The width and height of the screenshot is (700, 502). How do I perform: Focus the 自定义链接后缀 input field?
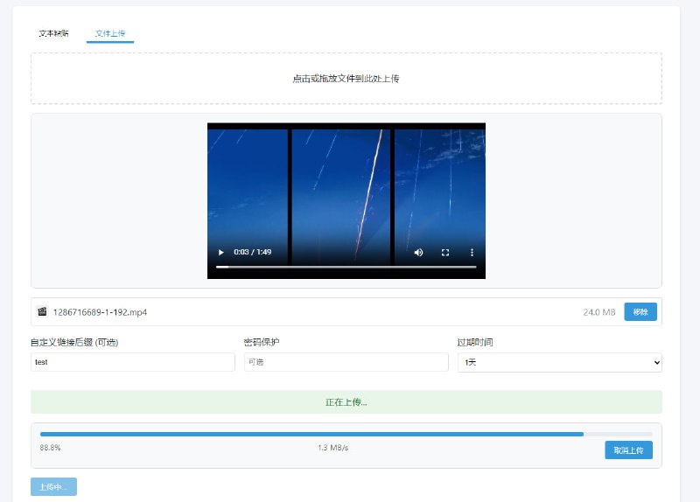click(133, 362)
